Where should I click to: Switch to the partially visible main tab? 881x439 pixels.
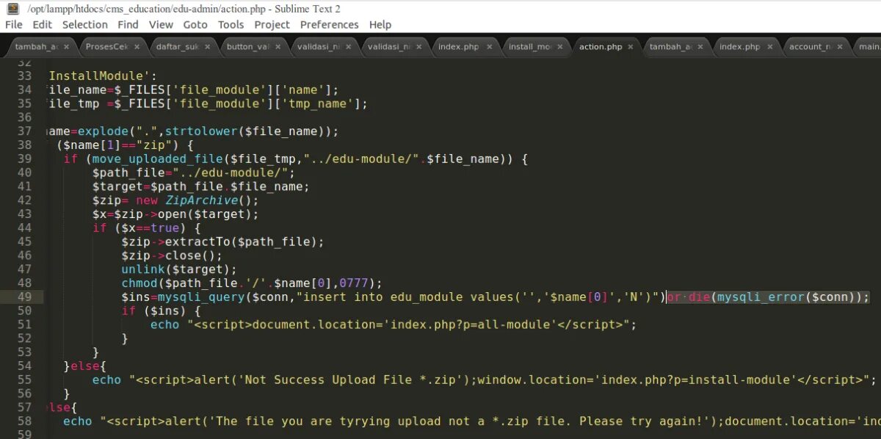869,46
